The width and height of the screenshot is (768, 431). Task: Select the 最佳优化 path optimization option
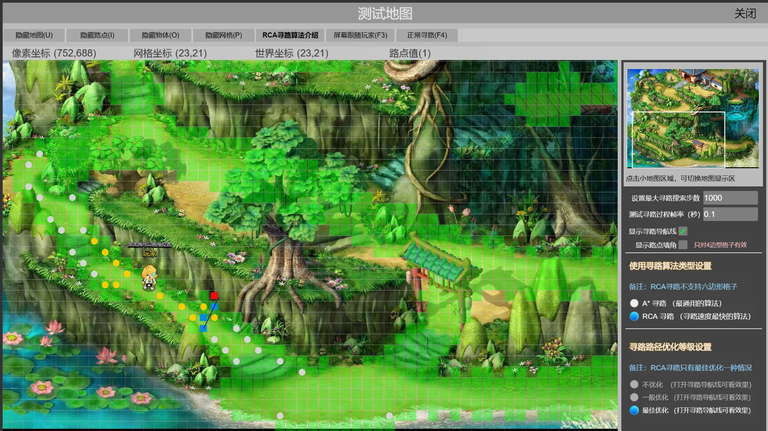tap(634, 410)
